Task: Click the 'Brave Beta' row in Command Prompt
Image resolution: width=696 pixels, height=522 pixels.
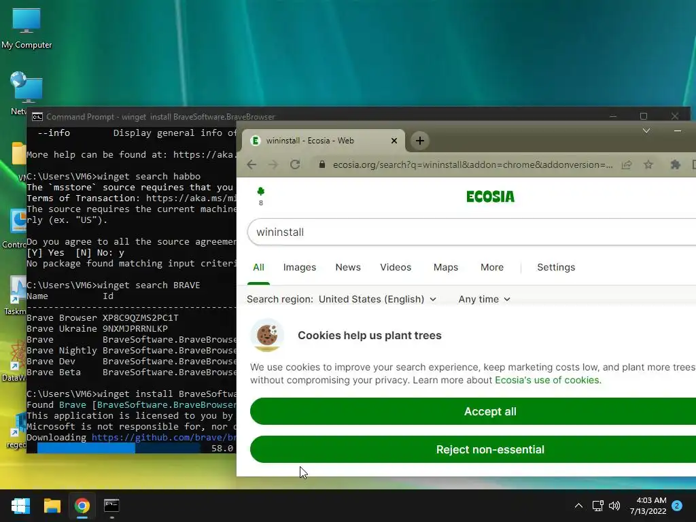Action: (x=131, y=372)
